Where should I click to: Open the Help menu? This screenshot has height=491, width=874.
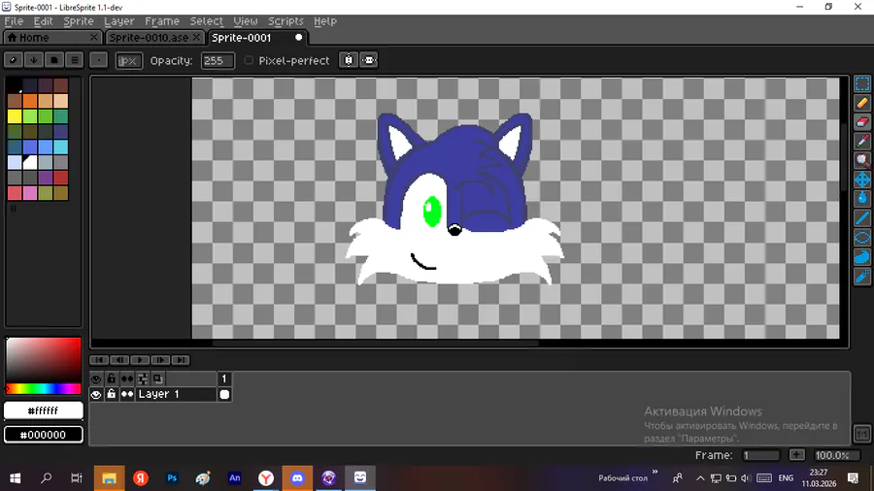(x=325, y=21)
